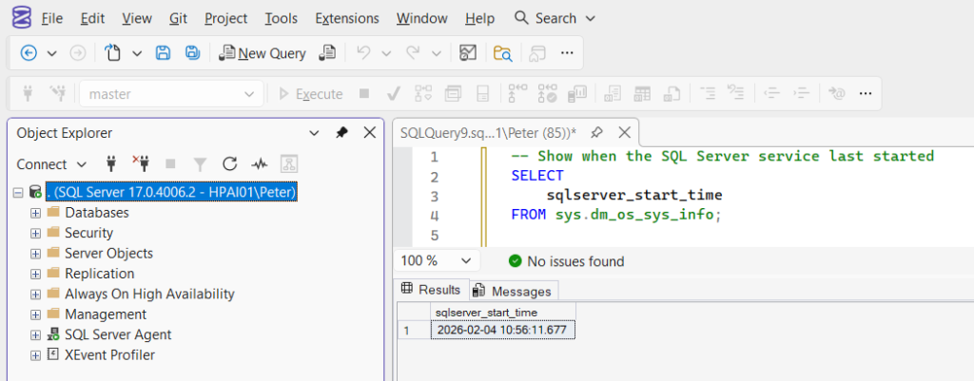The image size is (974, 381).
Task: Switch to the Results tab
Action: [x=431, y=290]
